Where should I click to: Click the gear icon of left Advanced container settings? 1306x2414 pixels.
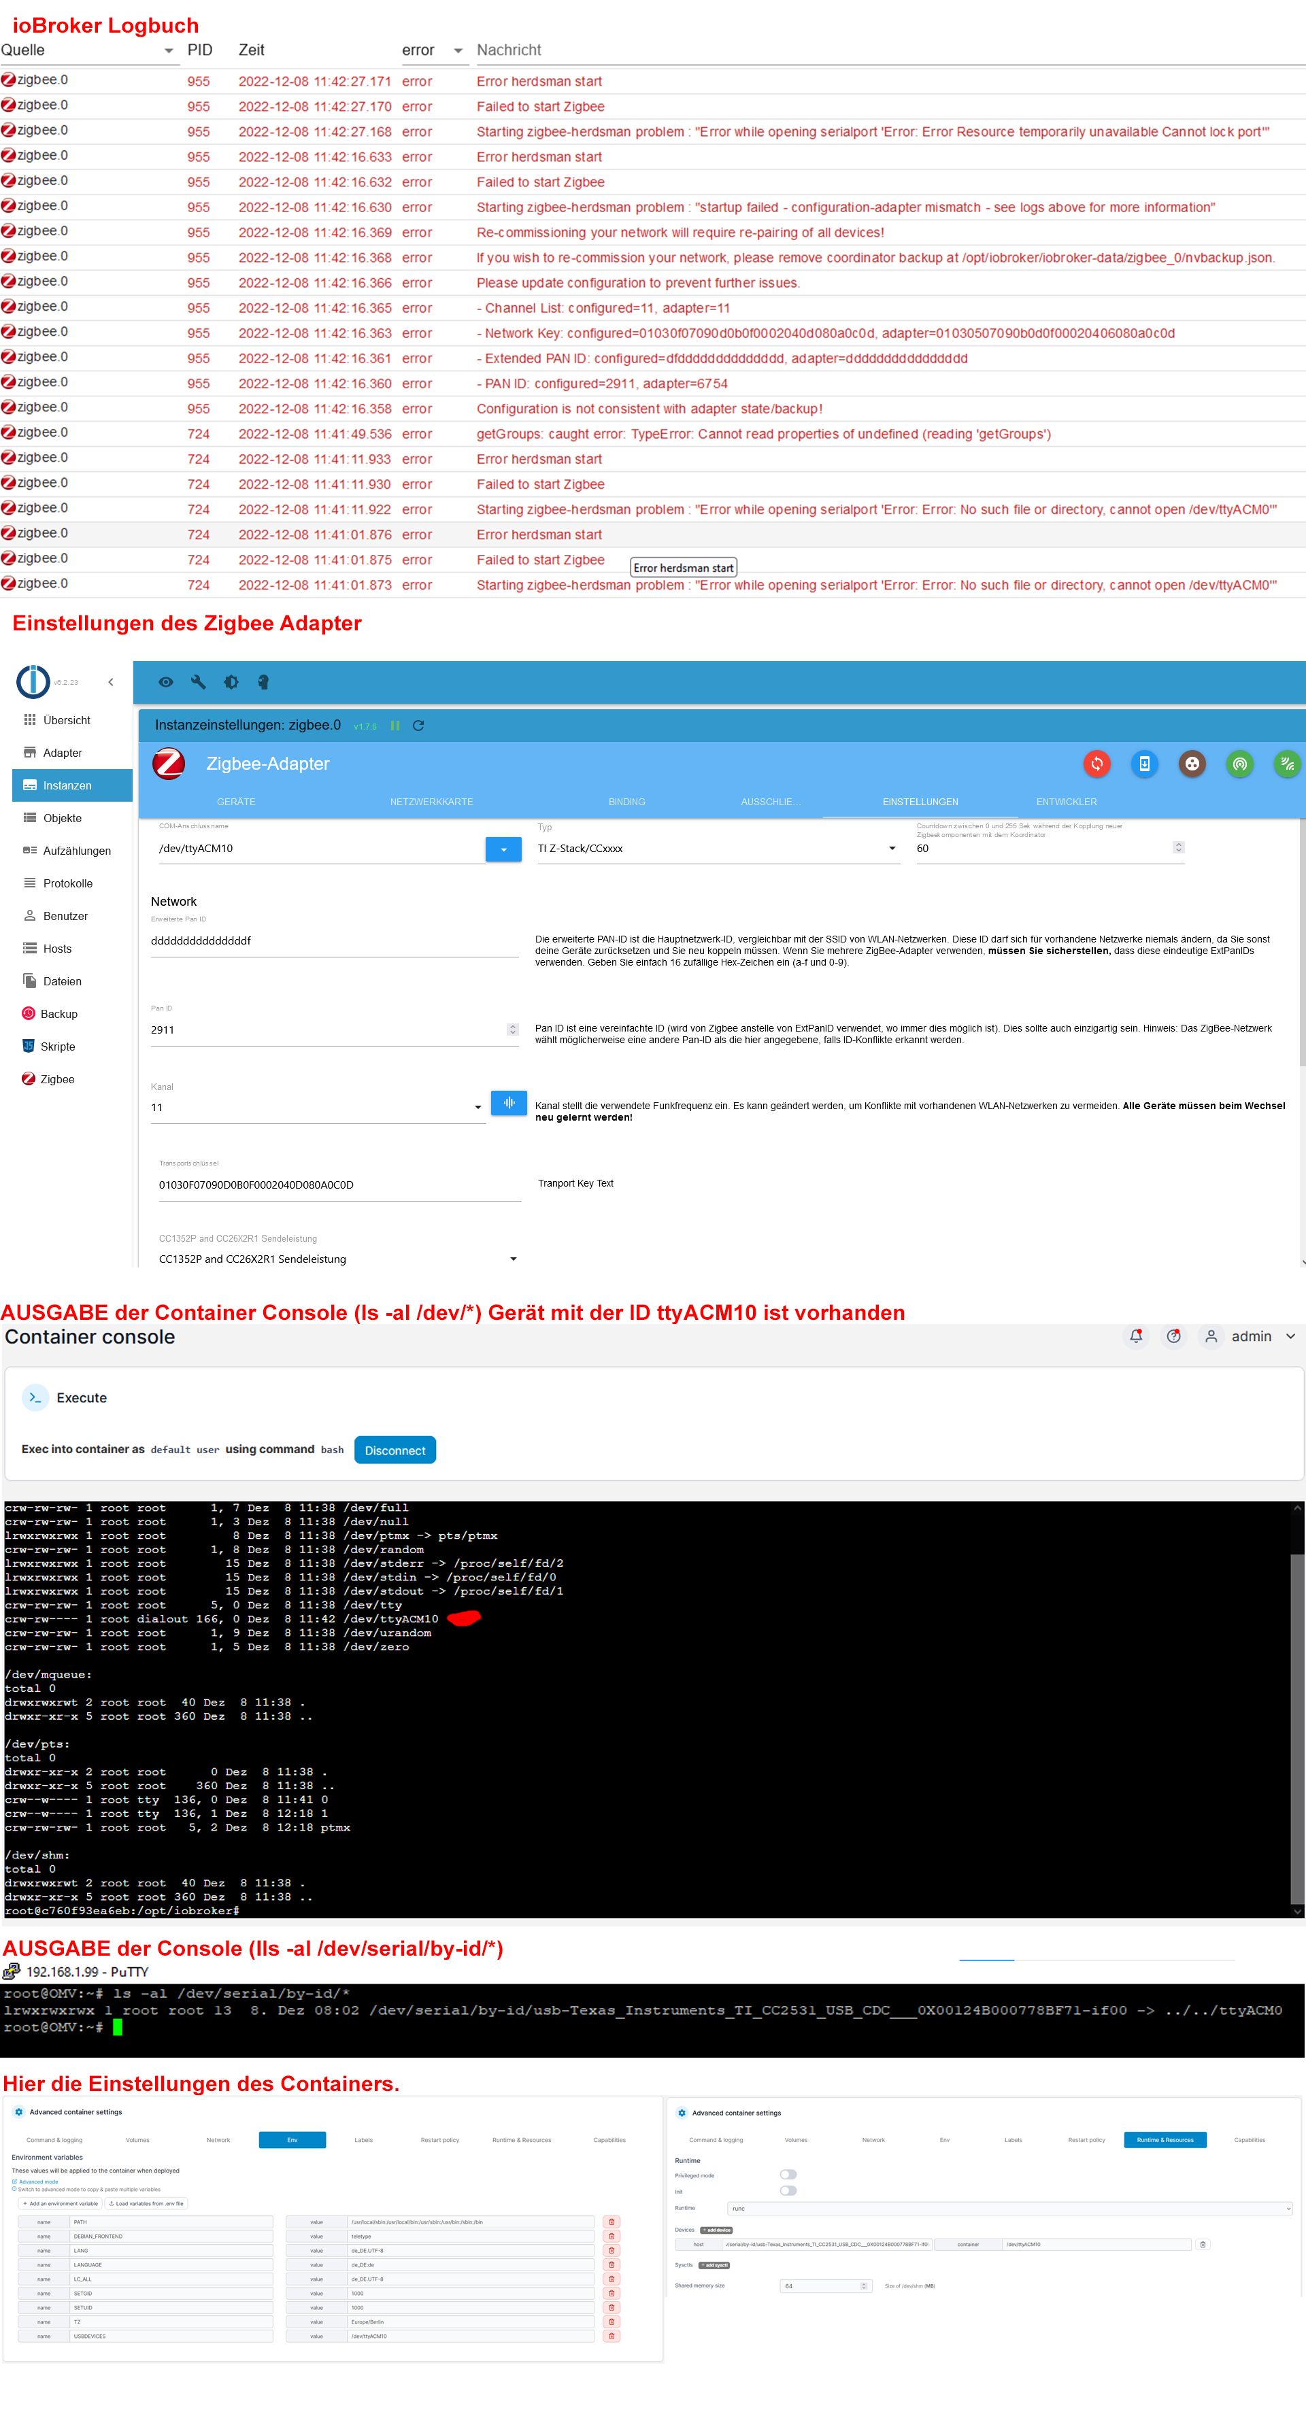[x=19, y=2112]
